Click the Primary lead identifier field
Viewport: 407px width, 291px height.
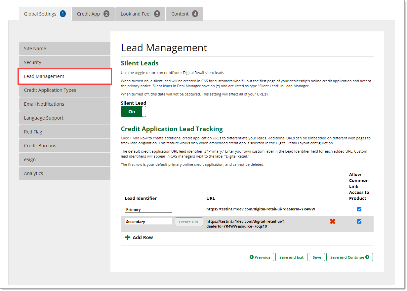tap(148, 209)
